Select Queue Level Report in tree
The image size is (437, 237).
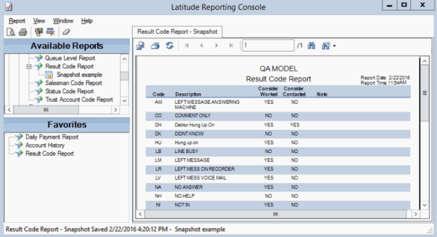[x=70, y=58]
